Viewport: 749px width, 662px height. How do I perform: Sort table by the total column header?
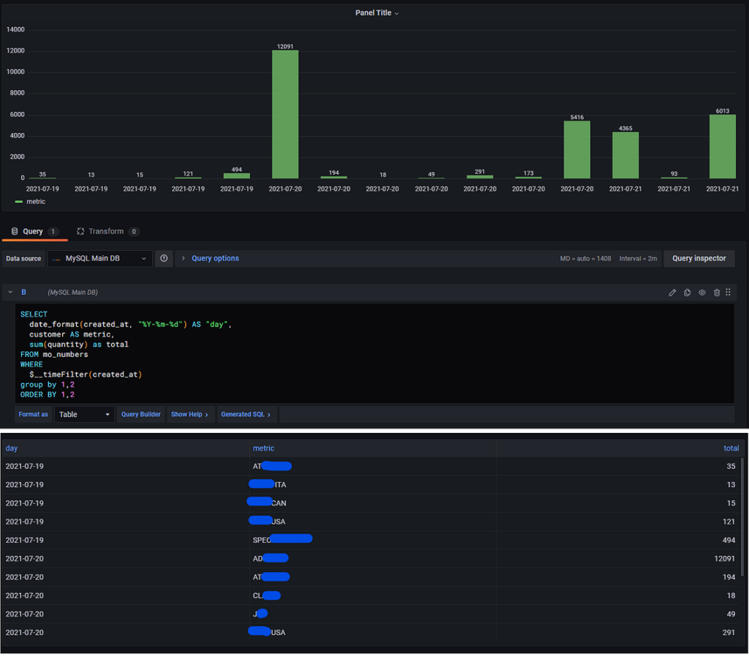click(731, 448)
